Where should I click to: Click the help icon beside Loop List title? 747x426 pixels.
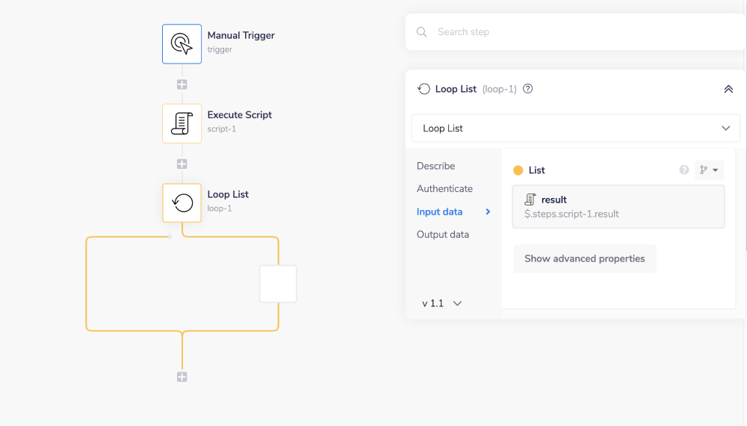pyautogui.click(x=527, y=89)
